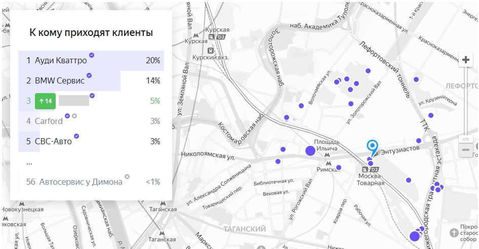Click the Курская metro M icon
Image resolution: width=479 pixels, height=249 pixels.
click(x=196, y=35)
